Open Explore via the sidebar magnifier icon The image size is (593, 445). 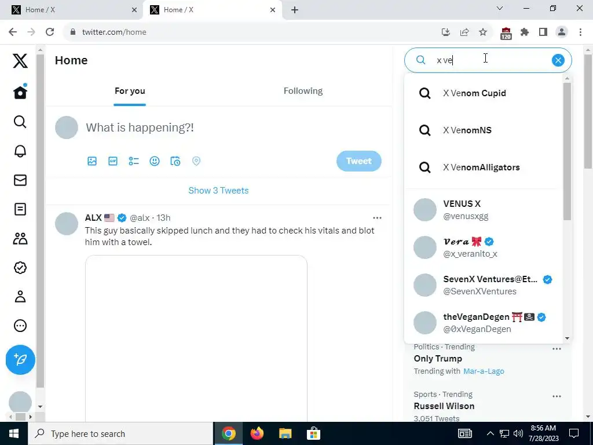point(20,122)
